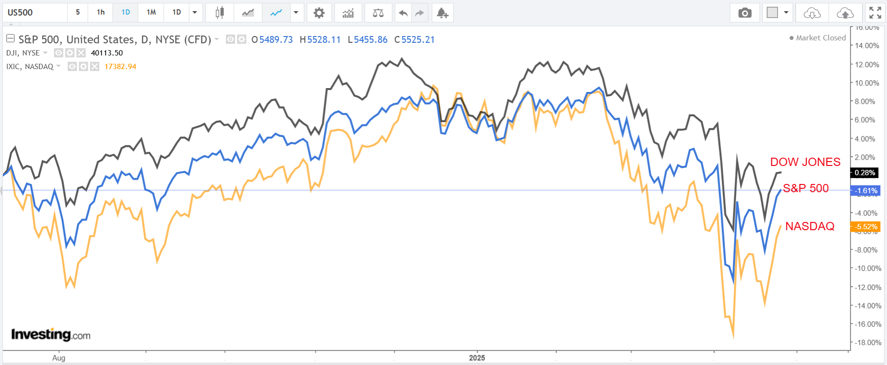This screenshot has width=887, height=365.
Task: Take a chart snapshot with camera icon
Action: coord(745,13)
